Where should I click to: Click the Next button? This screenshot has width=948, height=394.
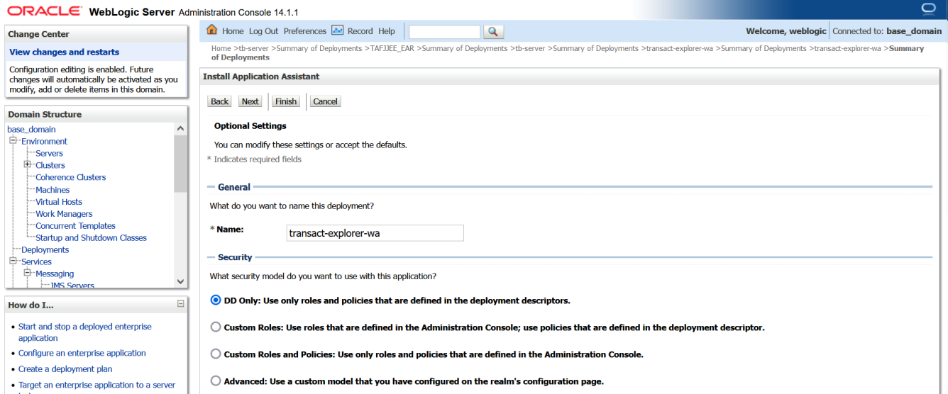[x=250, y=101]
